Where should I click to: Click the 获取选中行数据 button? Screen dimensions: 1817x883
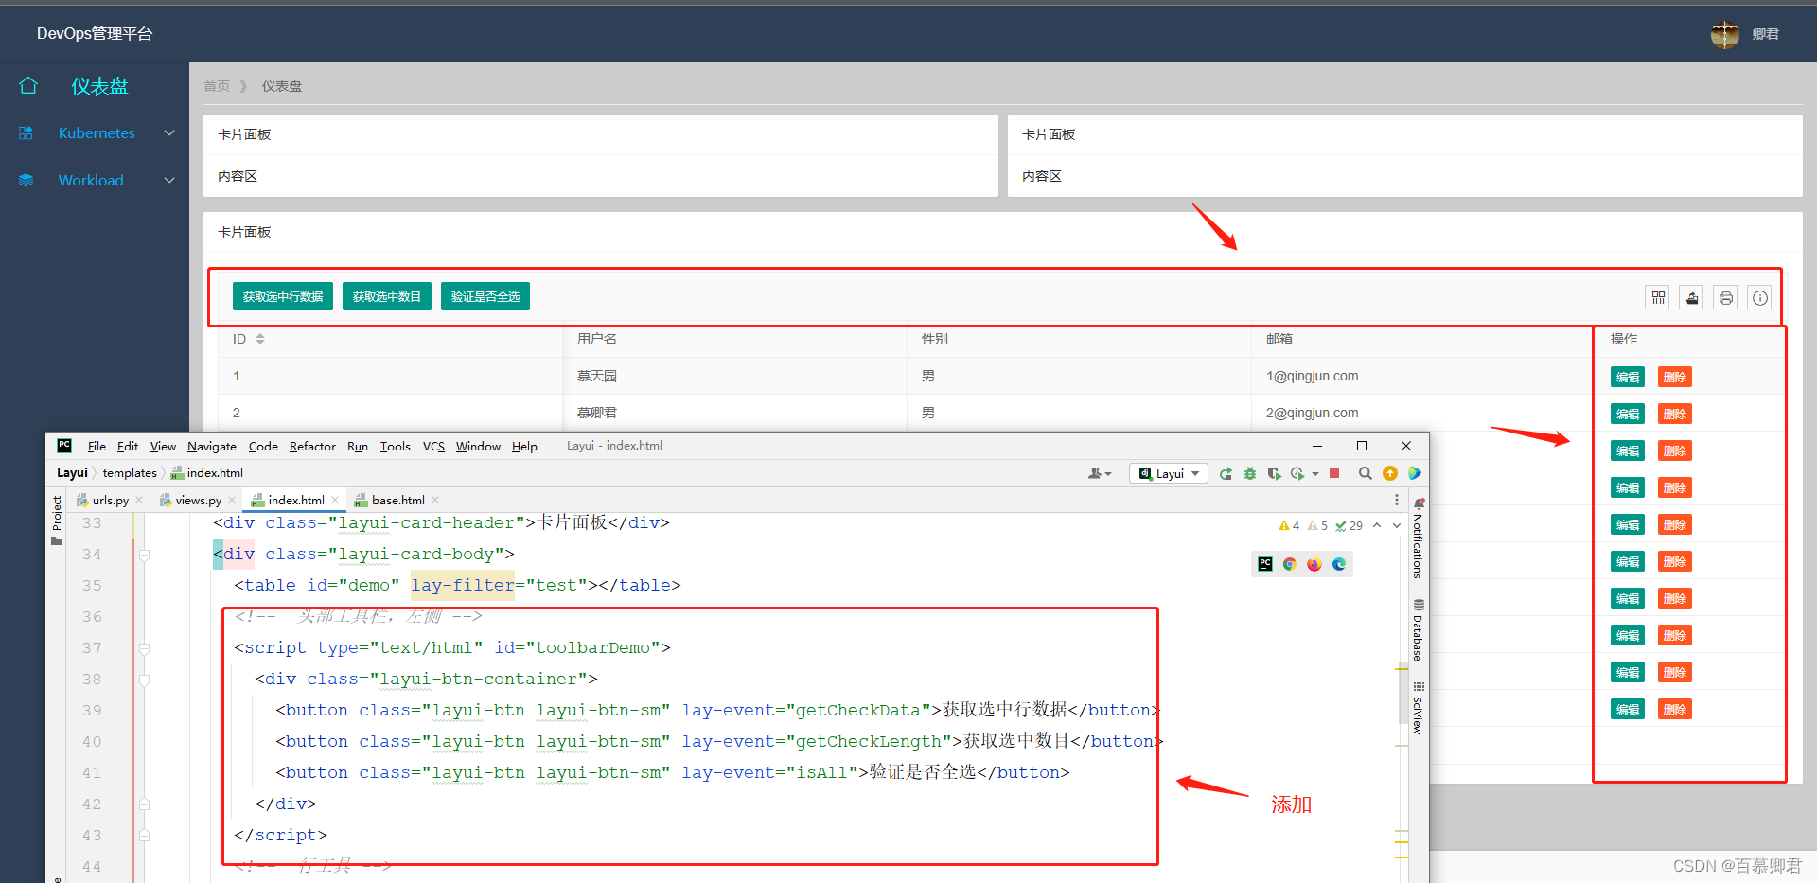click(x=283, y=297)
